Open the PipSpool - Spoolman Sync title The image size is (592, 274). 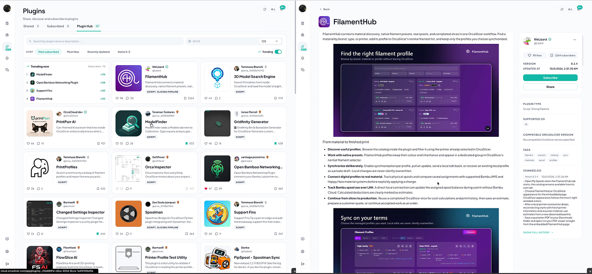(x=257, y=257)
